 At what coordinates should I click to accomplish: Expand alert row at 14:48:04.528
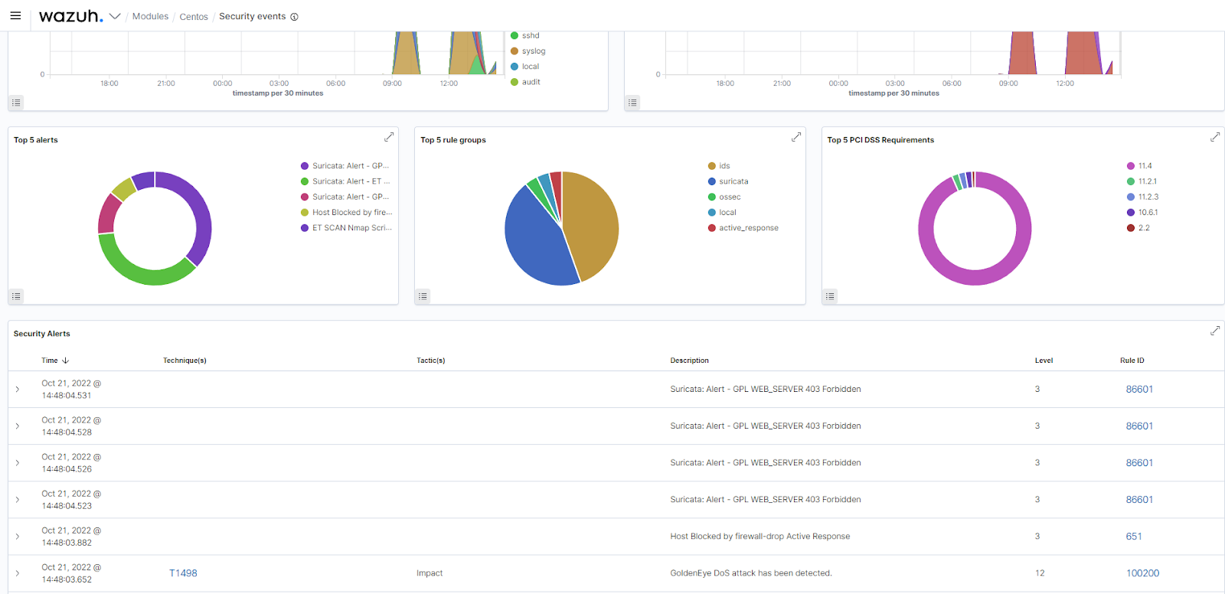(18, 426)
